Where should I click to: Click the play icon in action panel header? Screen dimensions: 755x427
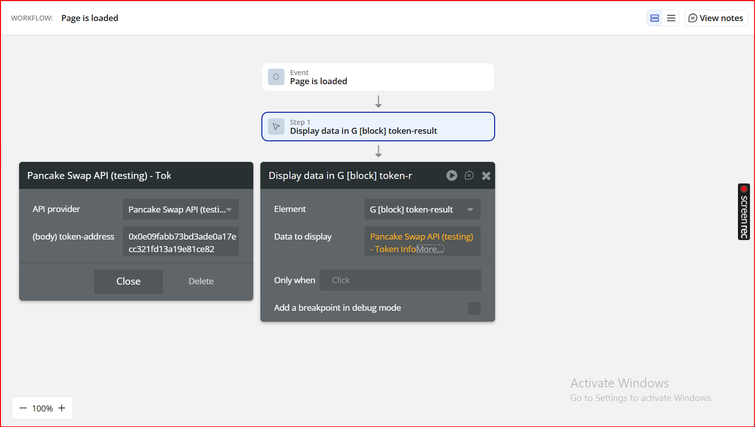click(452, 175)
